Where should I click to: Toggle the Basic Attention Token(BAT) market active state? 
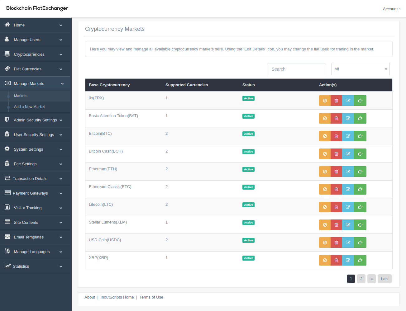pos(325,118)
